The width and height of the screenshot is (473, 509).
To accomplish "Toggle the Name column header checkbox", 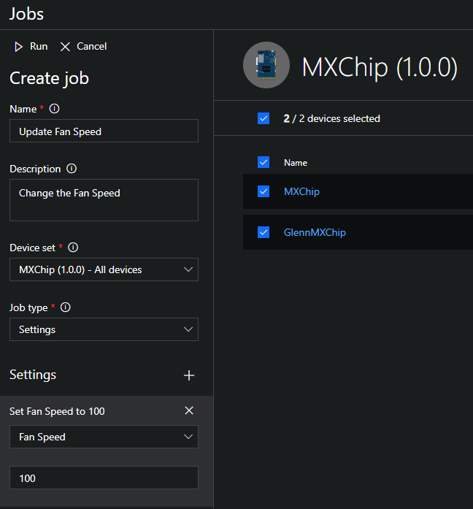I will pos(264,162).
